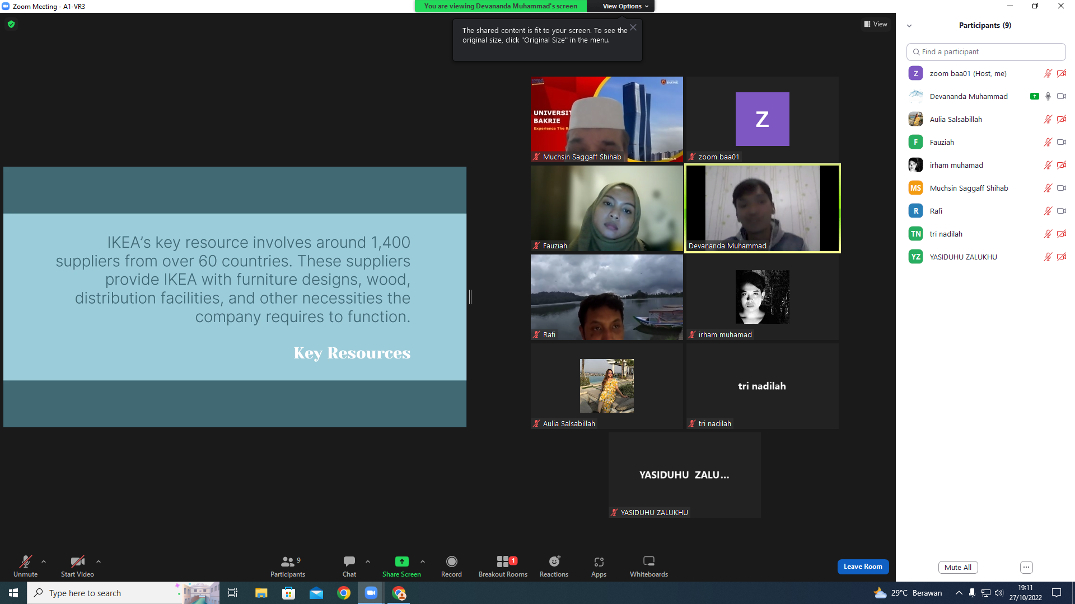Select Fauziah in the participants list
The width and height of the screenshot is (1075, 604).
(x=986, y=142)
